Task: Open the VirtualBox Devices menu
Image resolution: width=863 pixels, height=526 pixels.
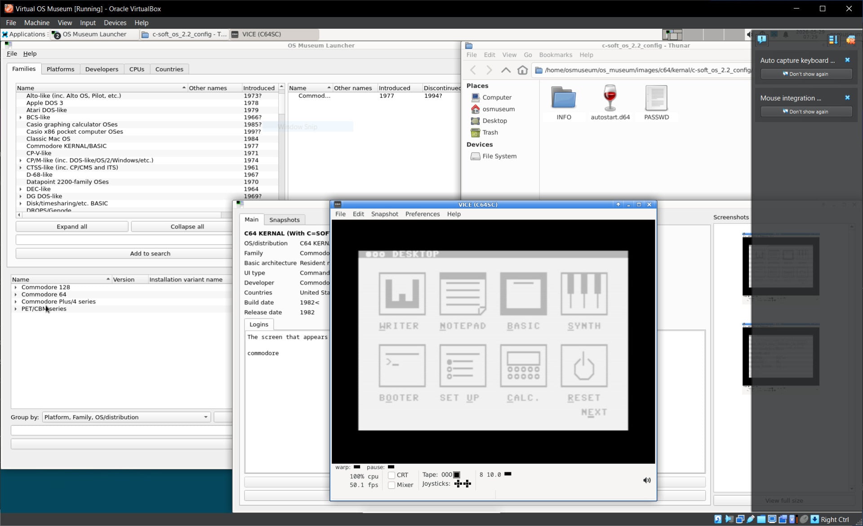Action: pyautogui.click(x=115, y=23)
